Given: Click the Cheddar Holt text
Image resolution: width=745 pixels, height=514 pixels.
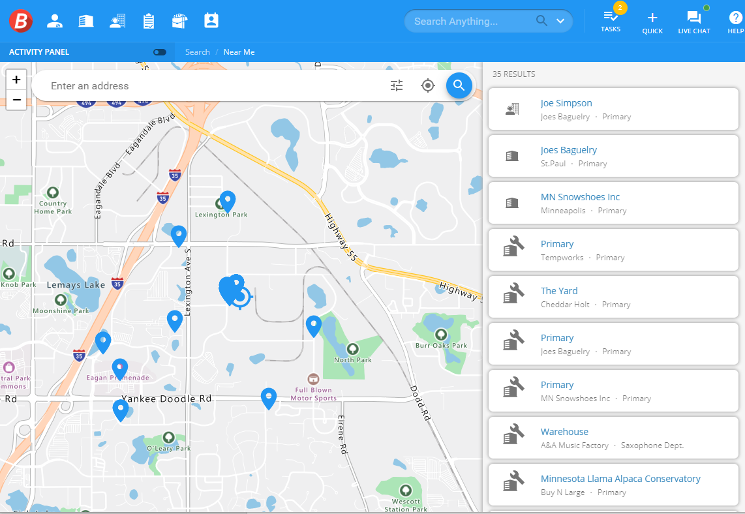Looking at the screenshot, I should 565,305.
